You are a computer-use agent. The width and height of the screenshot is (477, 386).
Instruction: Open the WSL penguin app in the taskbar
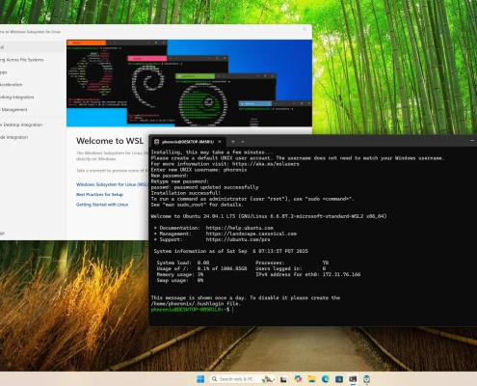366,379
